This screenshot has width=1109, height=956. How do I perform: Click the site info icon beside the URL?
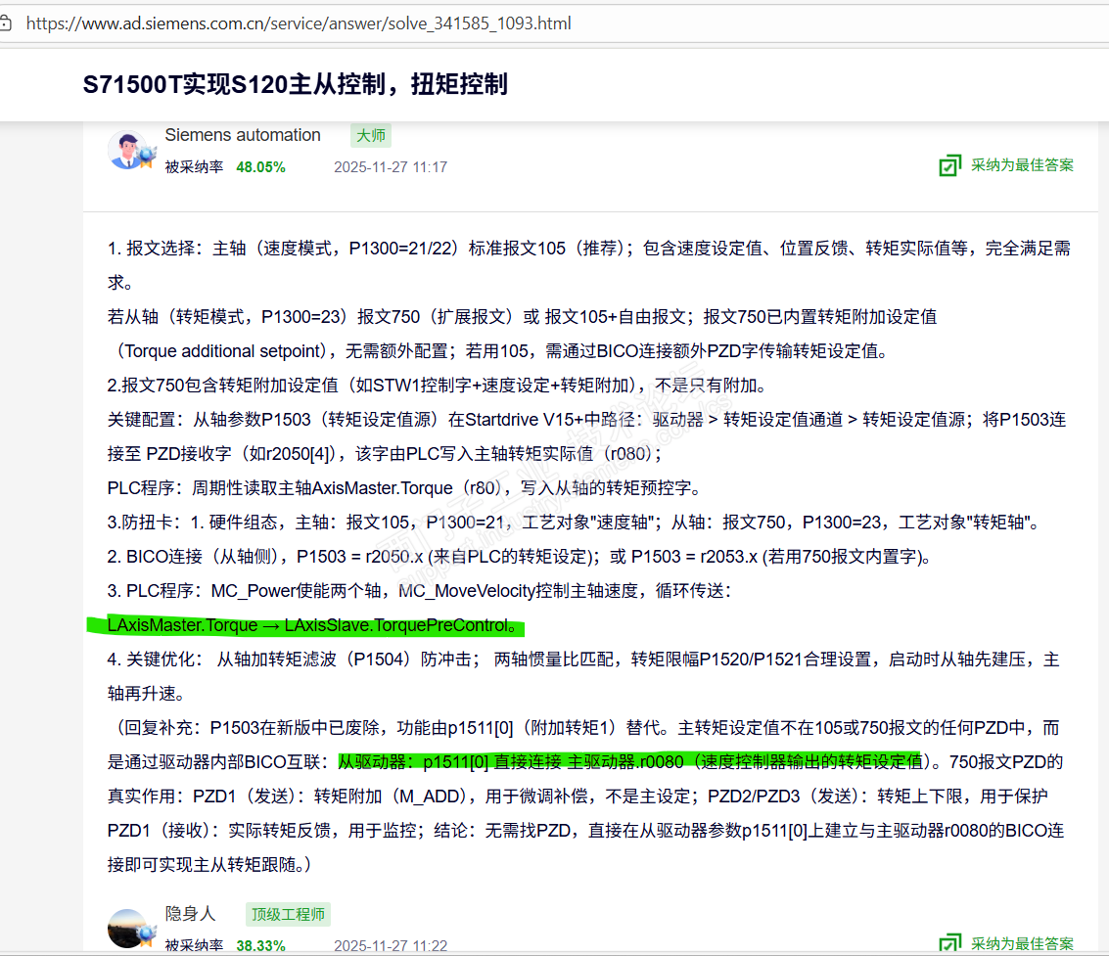tap(6, 23)
